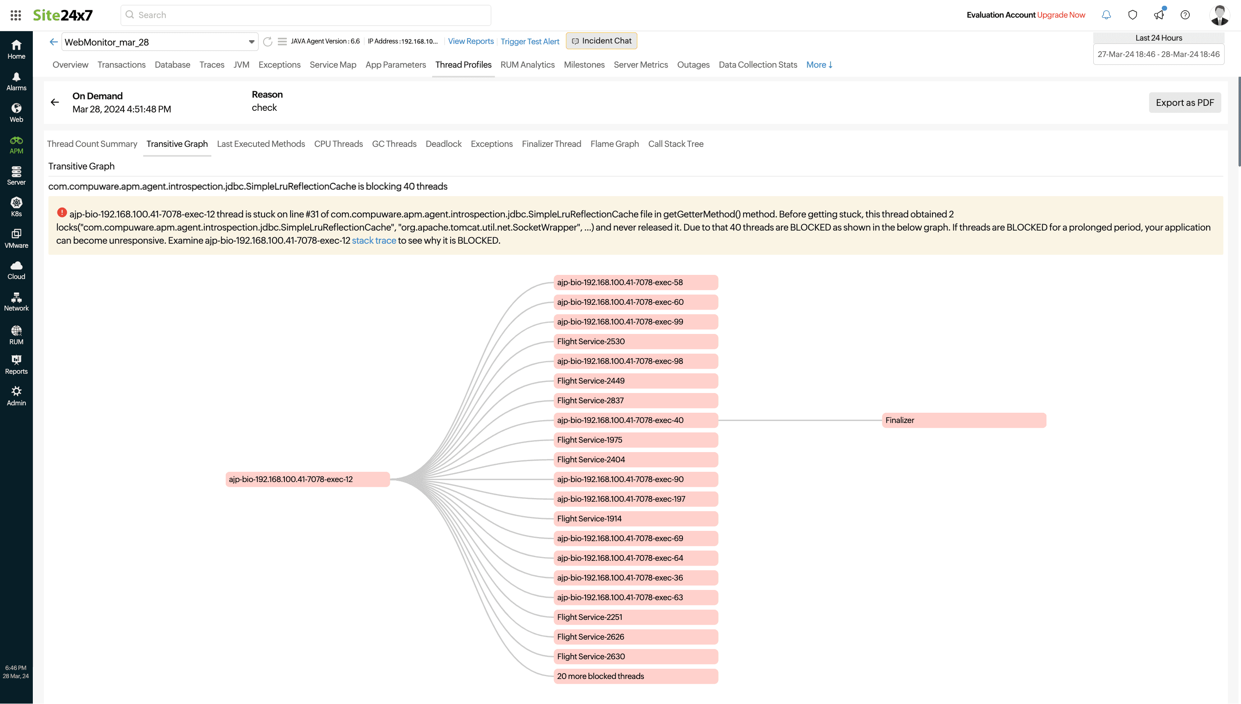Click the 20 more blocked threads node
This screenshot has height=704, width=1241.
click(x=635, y=676)
